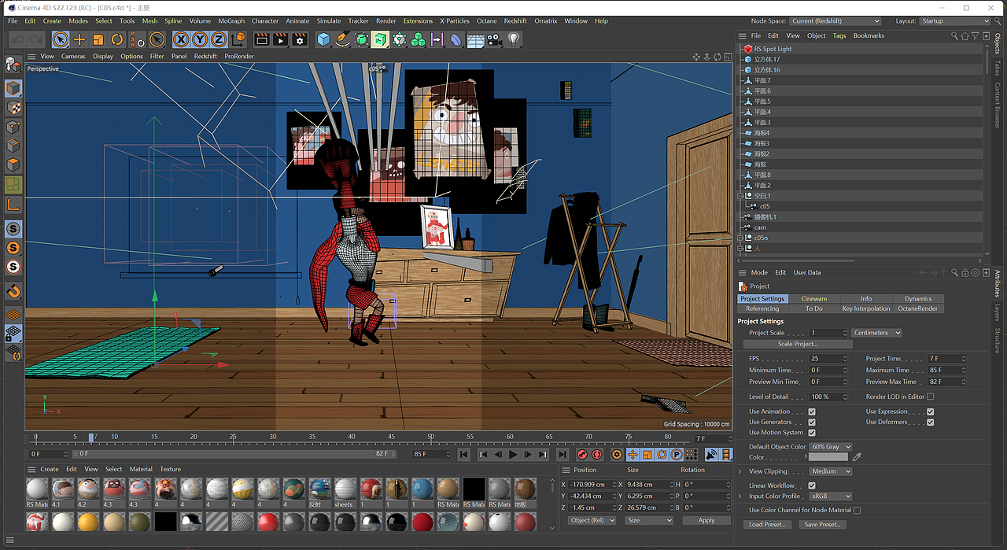The height and width of the screenshot is (550, 1007).
Task: Enable Use Color Channel for Node Material
Action: (857, 510)
